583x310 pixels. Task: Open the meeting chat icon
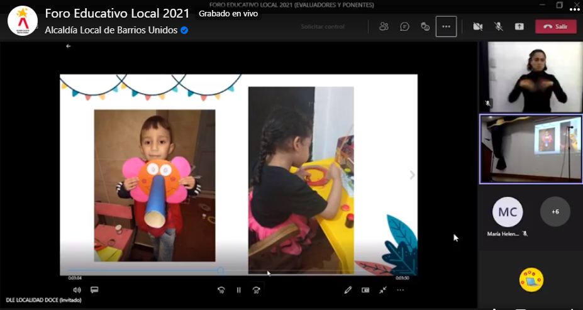(x=404, y=26)
